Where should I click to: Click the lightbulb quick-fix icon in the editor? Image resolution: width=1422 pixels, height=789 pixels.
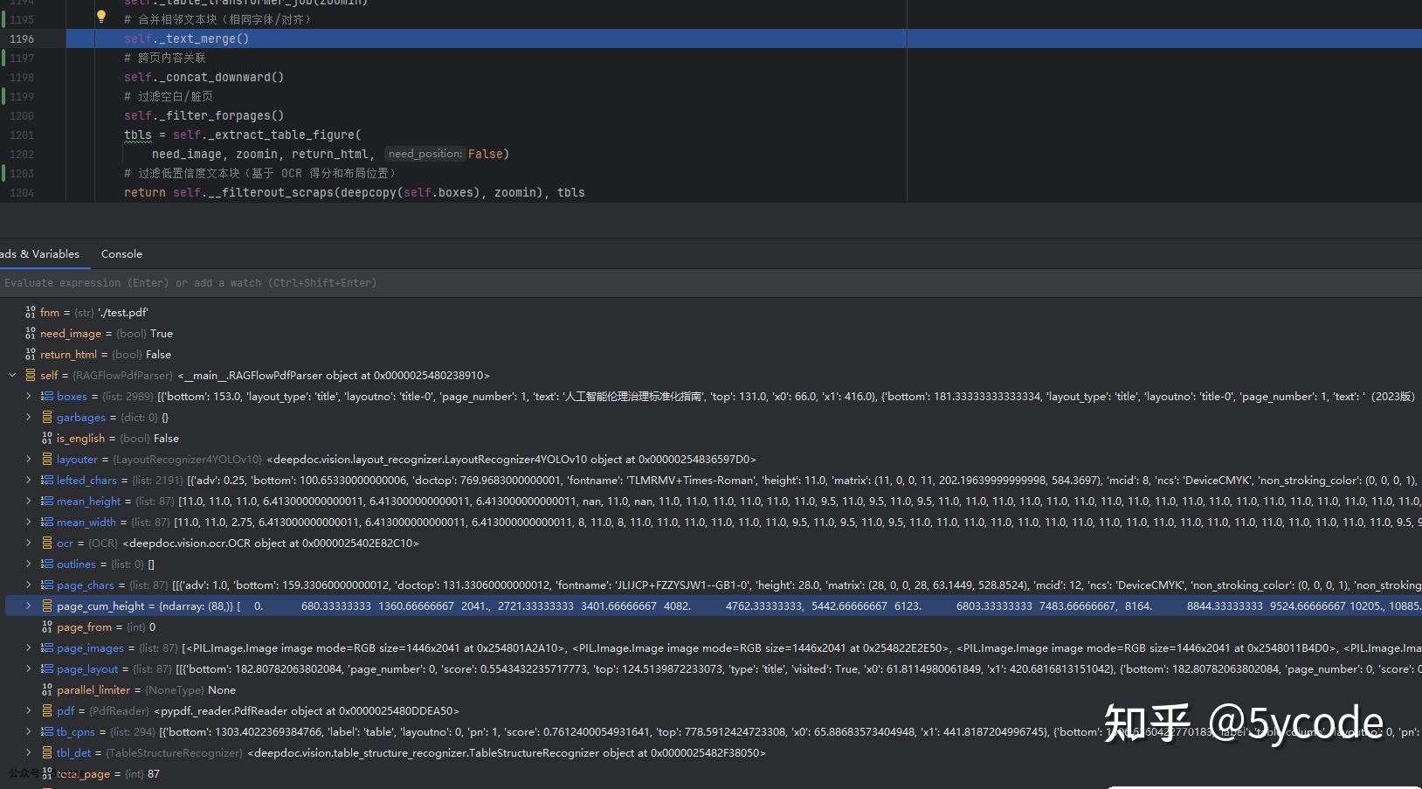click(101, 17)
